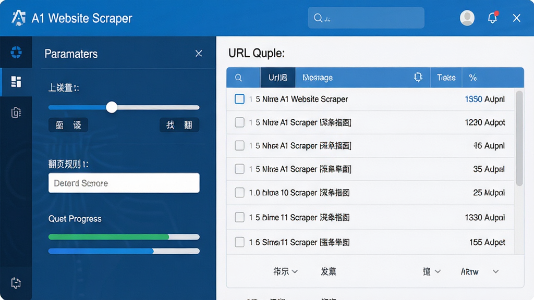Open the dashboard grid icon in the sidebar
This screenshot has height=300, width=534.
point(16,82)
